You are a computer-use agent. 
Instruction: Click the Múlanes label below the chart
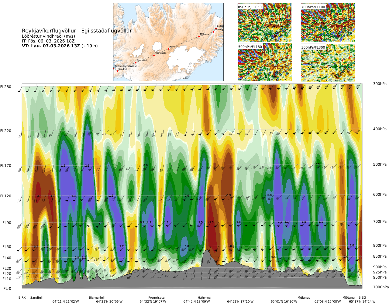(304, 298)
